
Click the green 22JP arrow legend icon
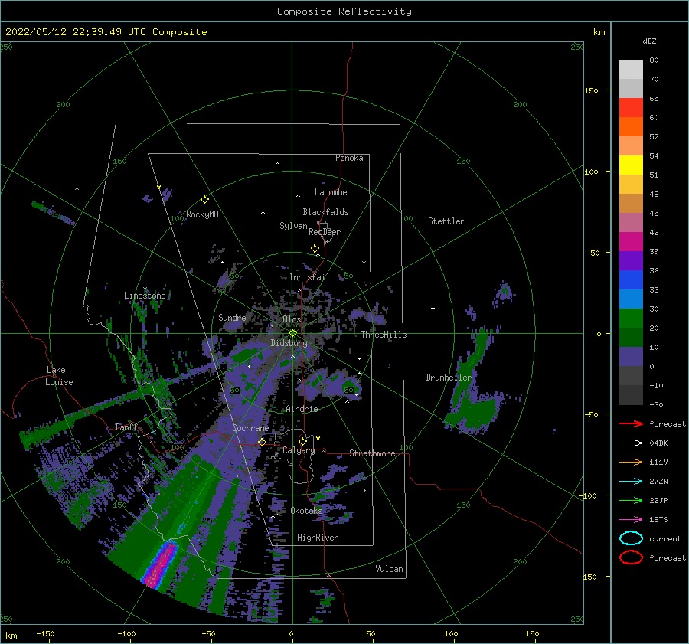(631, 500)
